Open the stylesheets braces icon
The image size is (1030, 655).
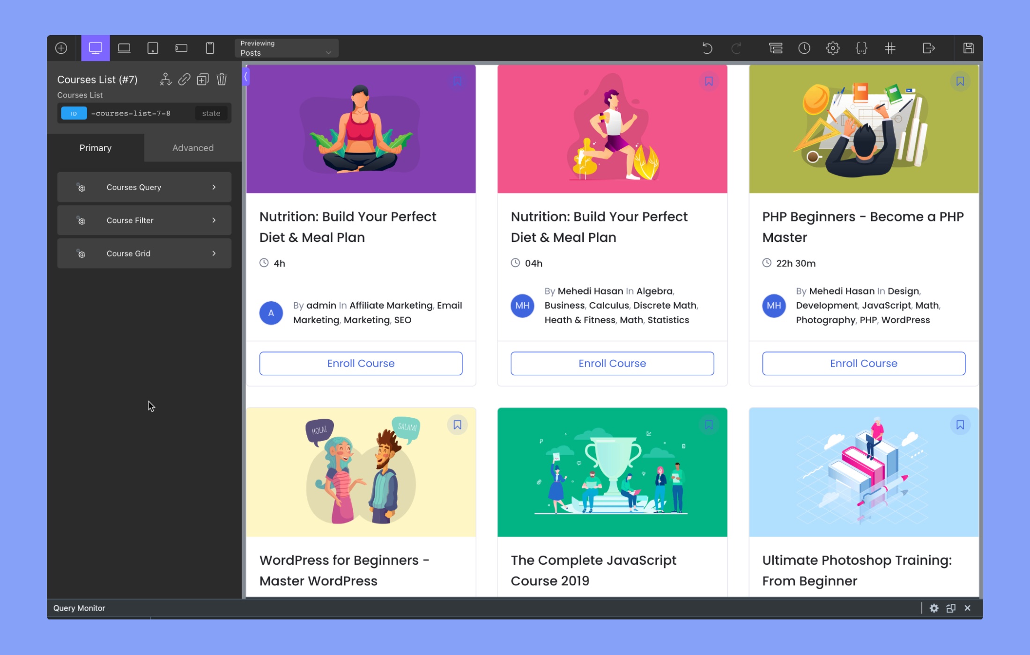pyautogui.click(x=861, y=48)
